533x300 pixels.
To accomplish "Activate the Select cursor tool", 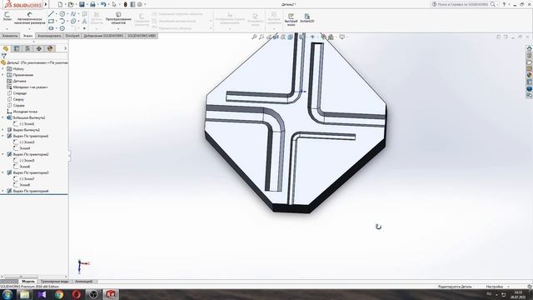I will 114,4.
